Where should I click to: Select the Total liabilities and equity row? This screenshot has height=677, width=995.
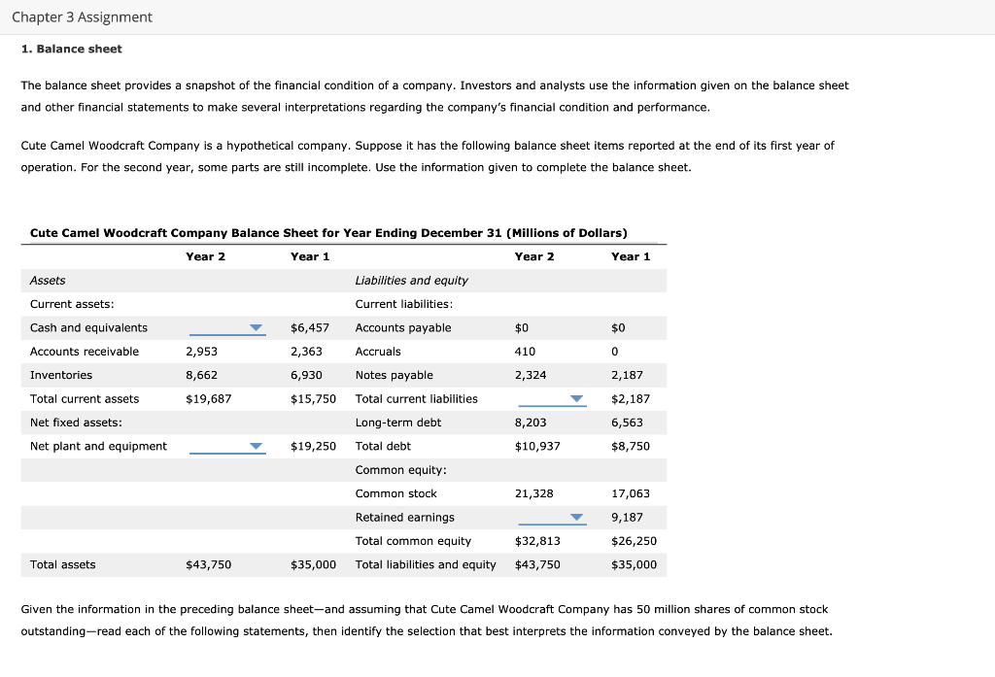pos(427,564)
